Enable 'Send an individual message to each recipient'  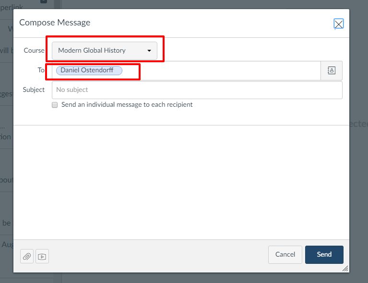[x=55, y=105]
